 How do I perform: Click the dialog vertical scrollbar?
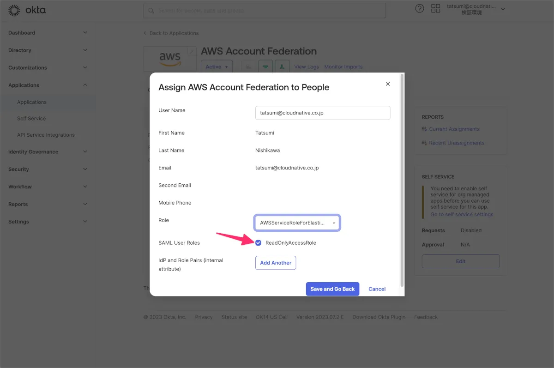pos(402,180)
